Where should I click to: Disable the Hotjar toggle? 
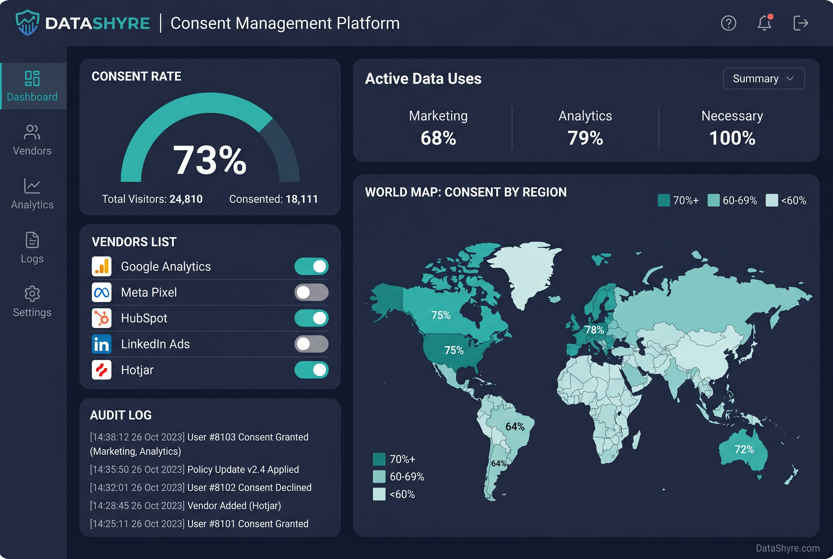pos(311,370)
